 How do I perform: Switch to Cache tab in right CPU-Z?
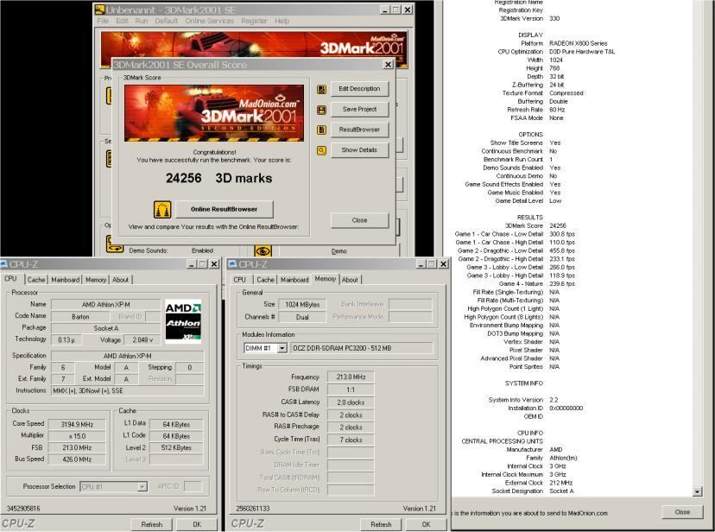tap(265, 280)
